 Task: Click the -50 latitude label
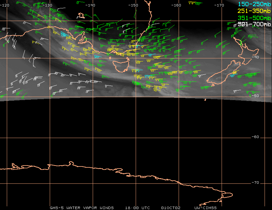coord(255,96)
